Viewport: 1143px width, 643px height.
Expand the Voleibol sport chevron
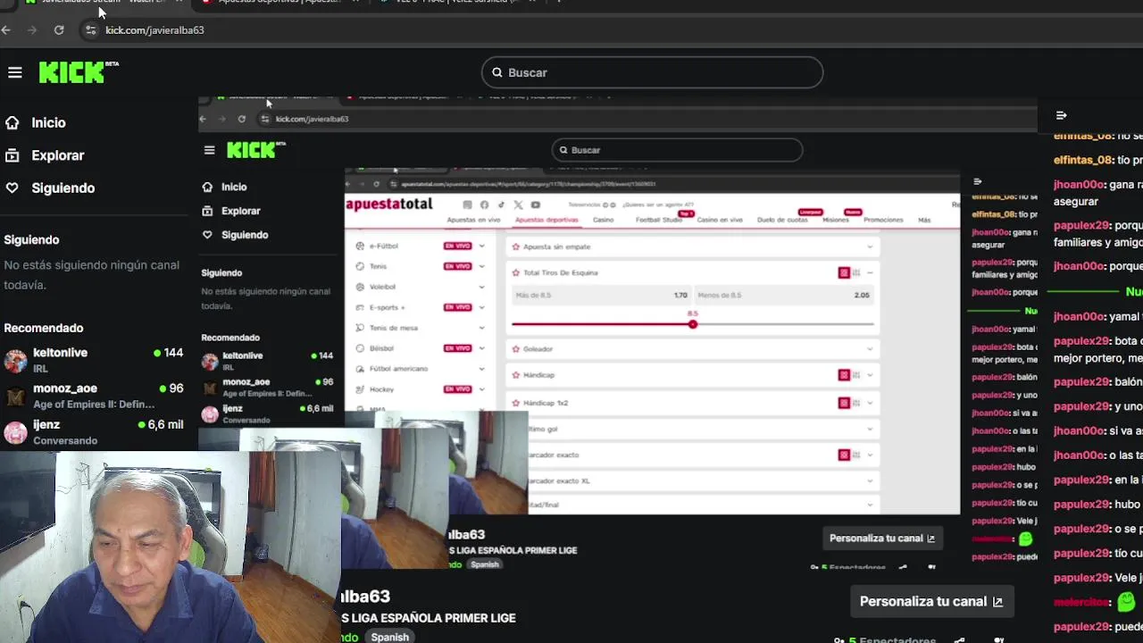click(x=481, y=287)
